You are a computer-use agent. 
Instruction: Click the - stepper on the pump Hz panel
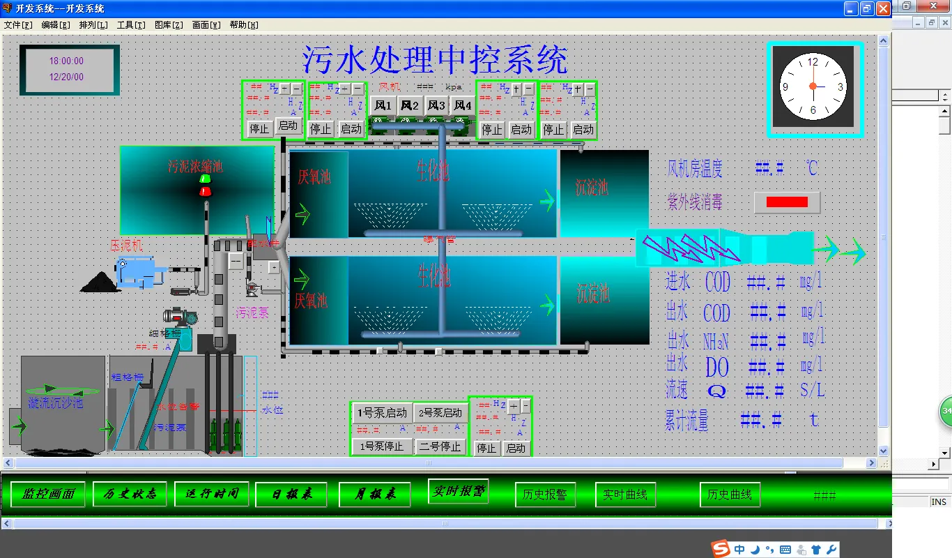(x=524, y=407)
